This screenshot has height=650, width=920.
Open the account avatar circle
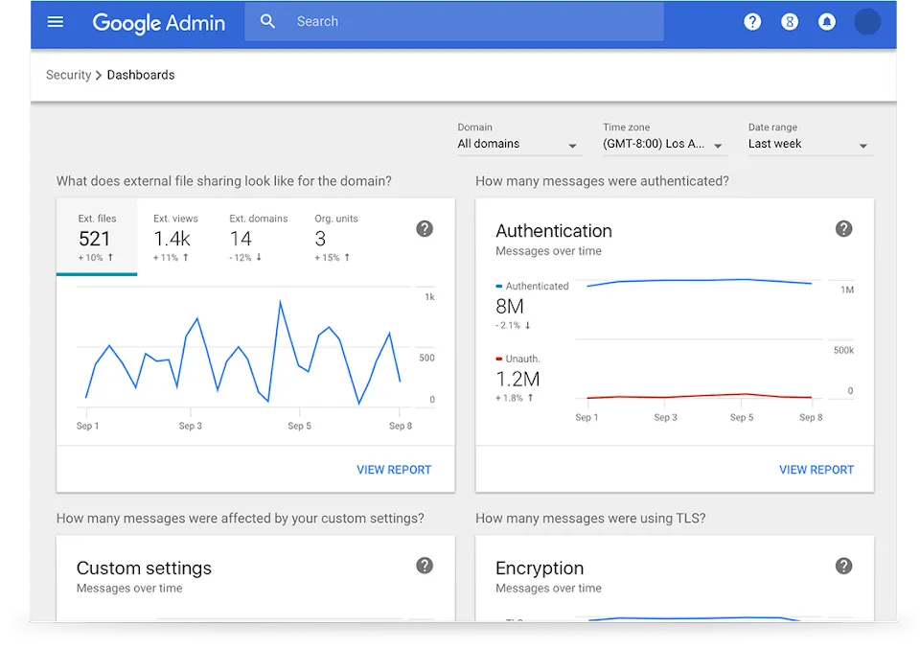[x=867, y=22]
